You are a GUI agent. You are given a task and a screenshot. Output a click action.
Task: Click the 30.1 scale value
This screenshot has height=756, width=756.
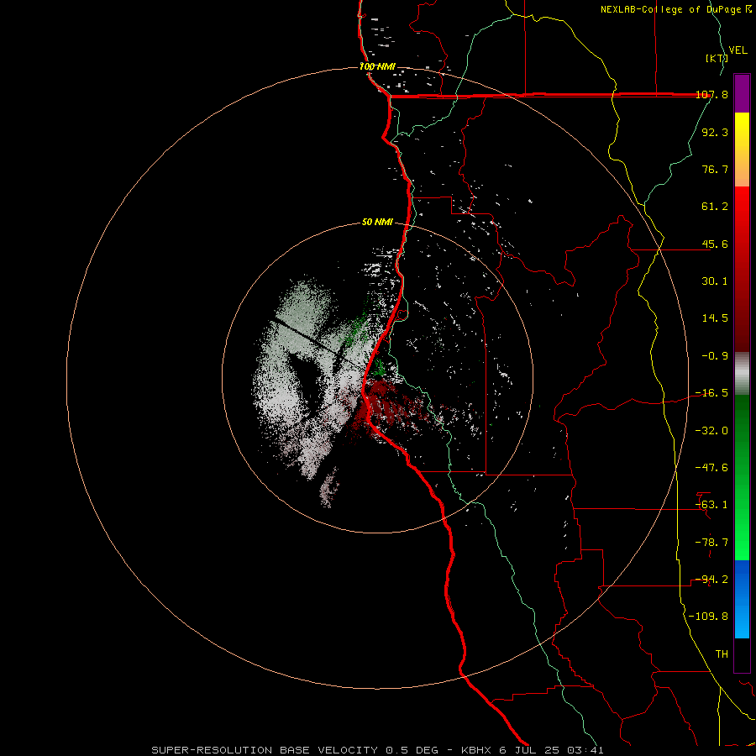pyautogui.click(x=715, y=281)
